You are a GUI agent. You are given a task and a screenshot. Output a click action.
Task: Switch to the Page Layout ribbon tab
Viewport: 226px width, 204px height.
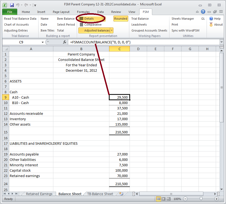pyautogui.click(x=61, y=12)
